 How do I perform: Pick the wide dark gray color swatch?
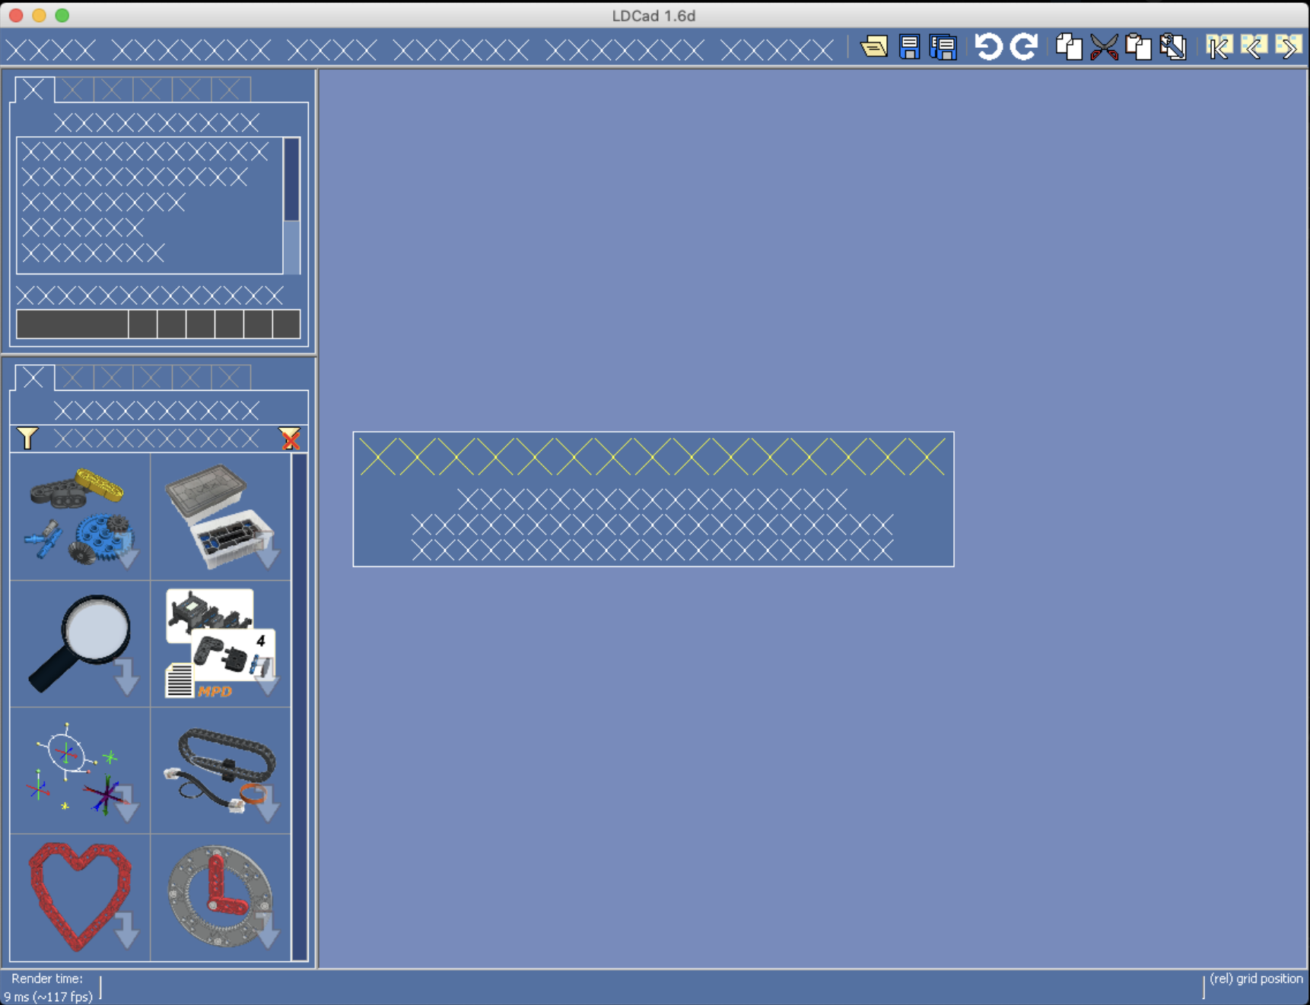(72, 324)
